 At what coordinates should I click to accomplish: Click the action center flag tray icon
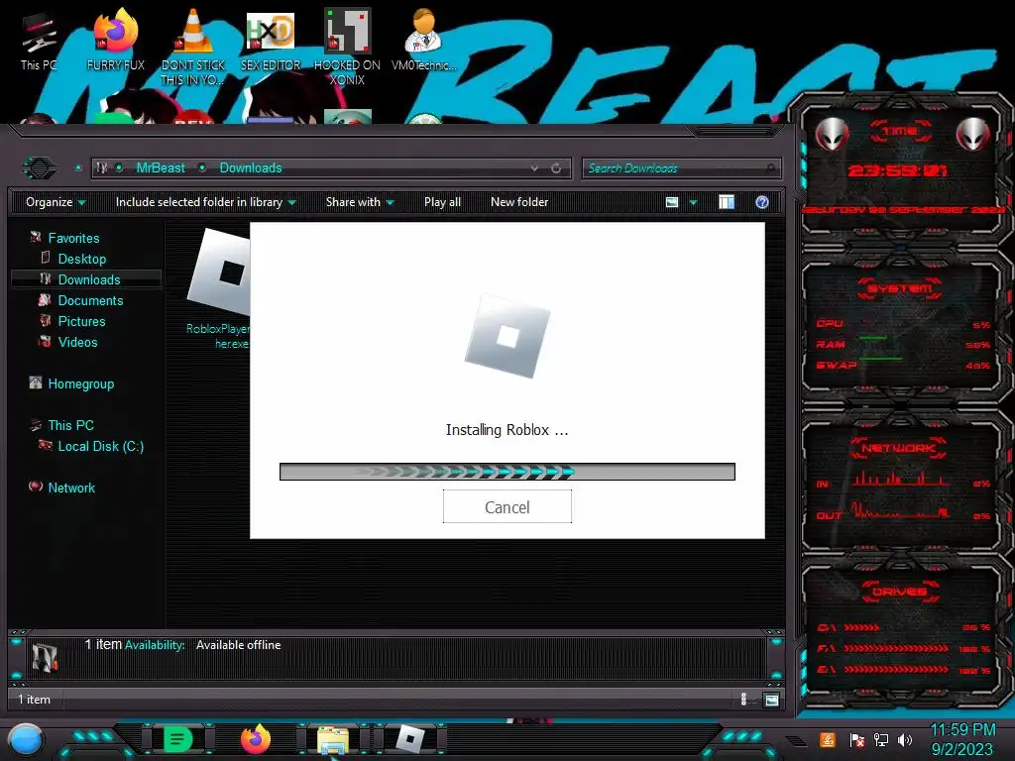(x=857, y=740)
